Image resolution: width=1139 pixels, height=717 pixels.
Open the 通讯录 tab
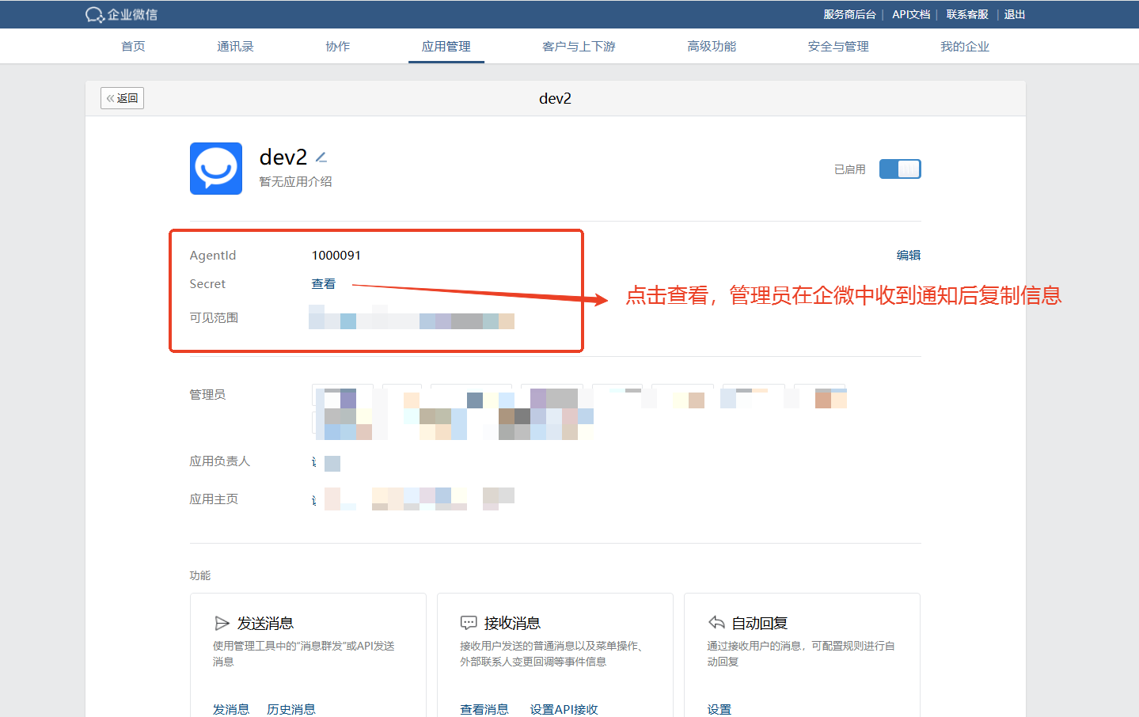(235, 46)
